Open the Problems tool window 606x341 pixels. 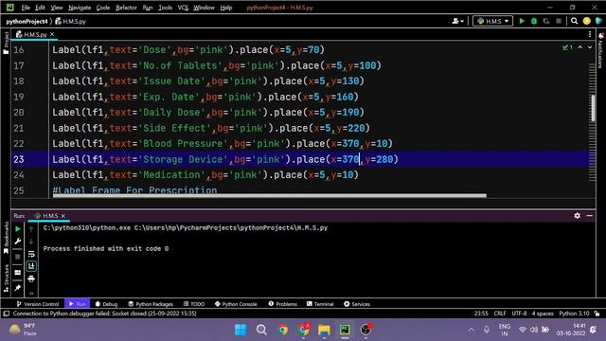pyautogui.click(x=282, y=304)
